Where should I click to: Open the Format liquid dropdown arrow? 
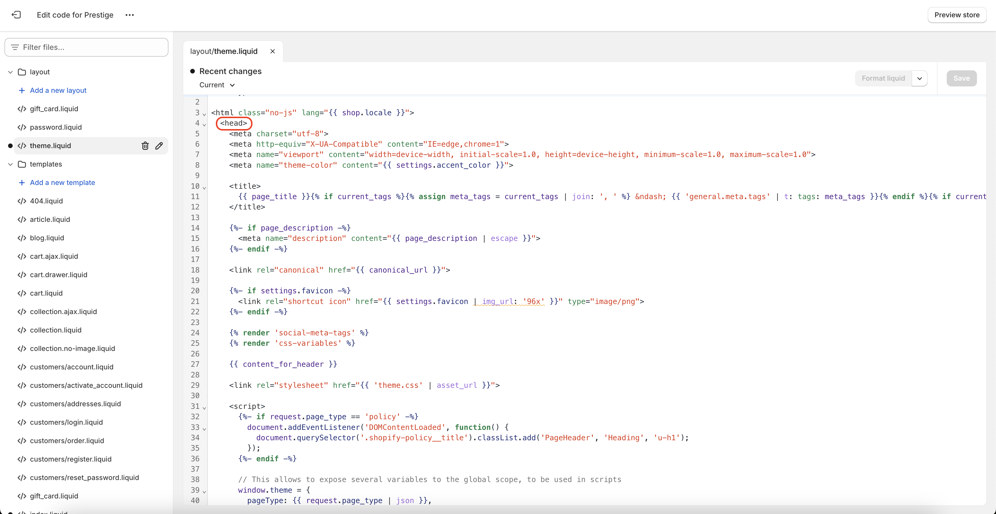[x=919, y=78]
